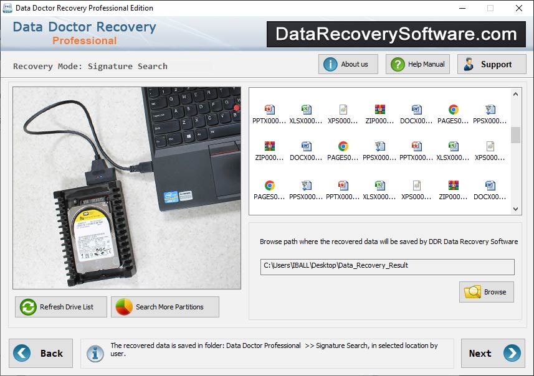Select PPTX file icon in third row
Viewport: 534px width, 376px height.
pyautogui.click(x=343, y=185)
